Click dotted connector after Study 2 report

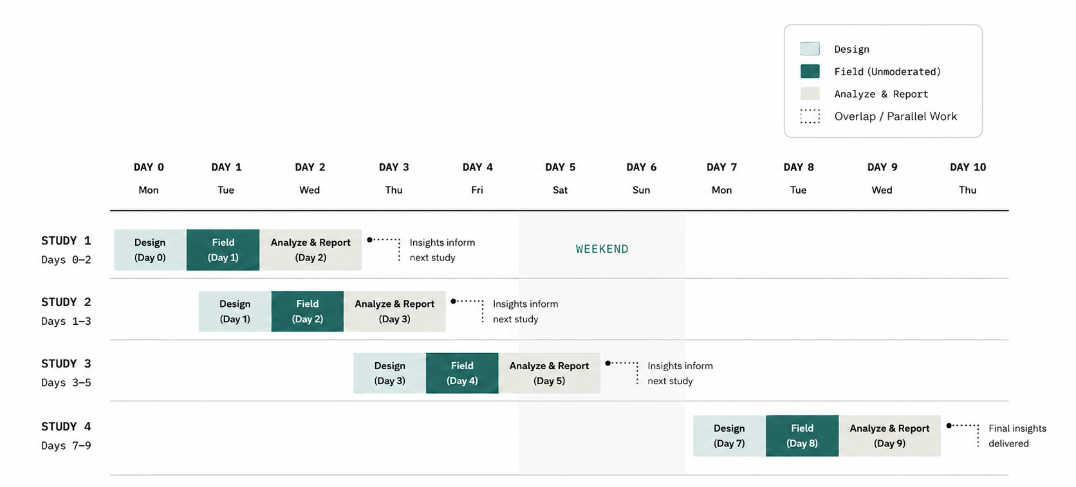click(x=467, y=310)
